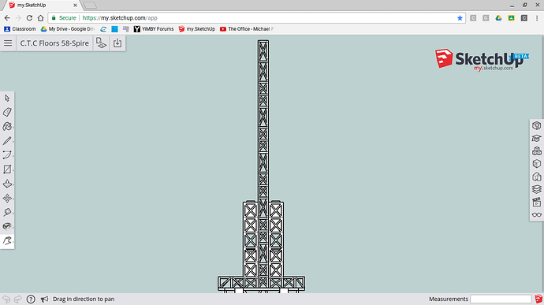Open the Display glasses panel
Viewport: 544px width, 305px height.
tap(537, 215)
